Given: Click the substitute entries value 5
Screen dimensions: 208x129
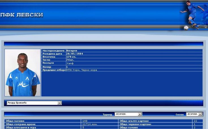Looking at the screenshot, I should (x=83, y=128).
